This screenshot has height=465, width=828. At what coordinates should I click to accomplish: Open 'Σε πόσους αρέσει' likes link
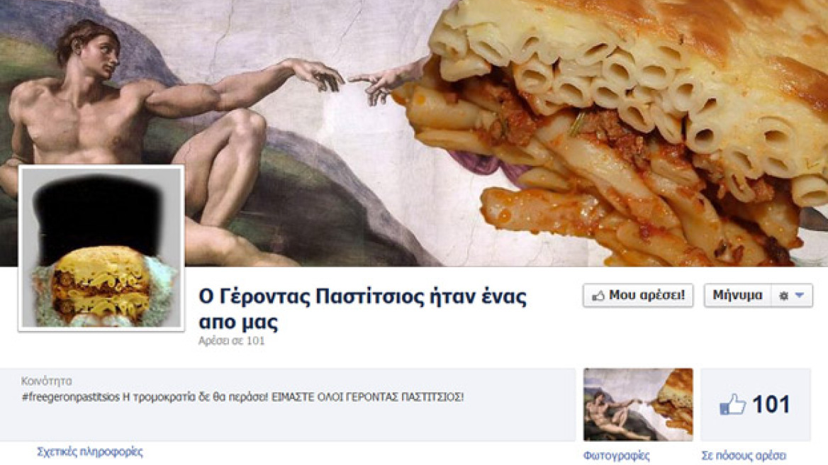(x=744, y=456)
